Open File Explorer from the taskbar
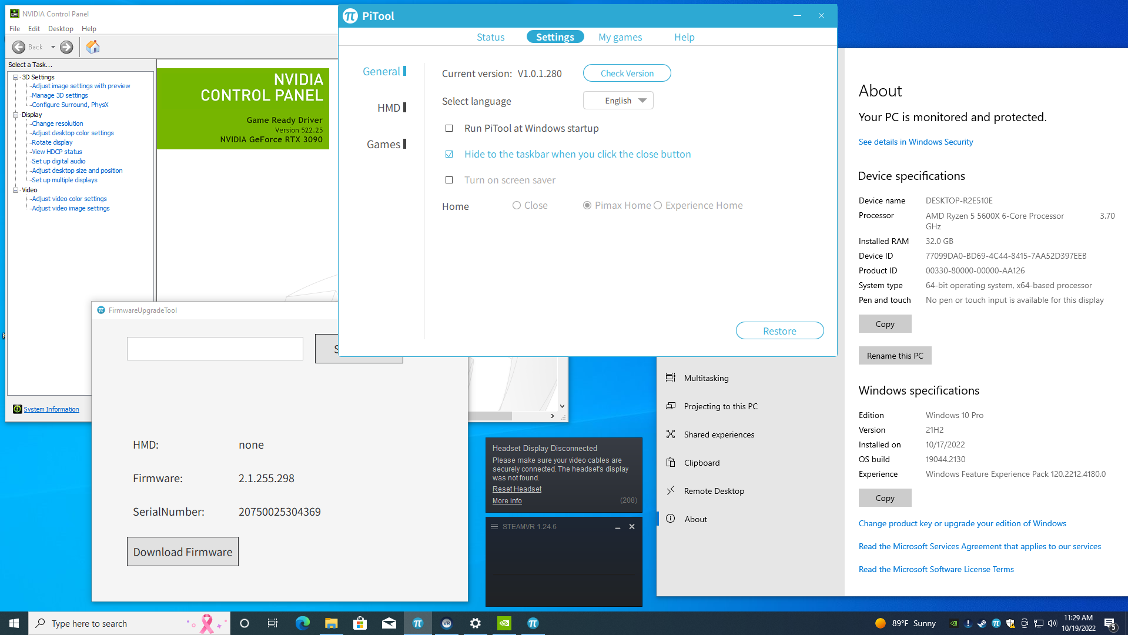Screen dimensions: 1128x635 (331, 623)
